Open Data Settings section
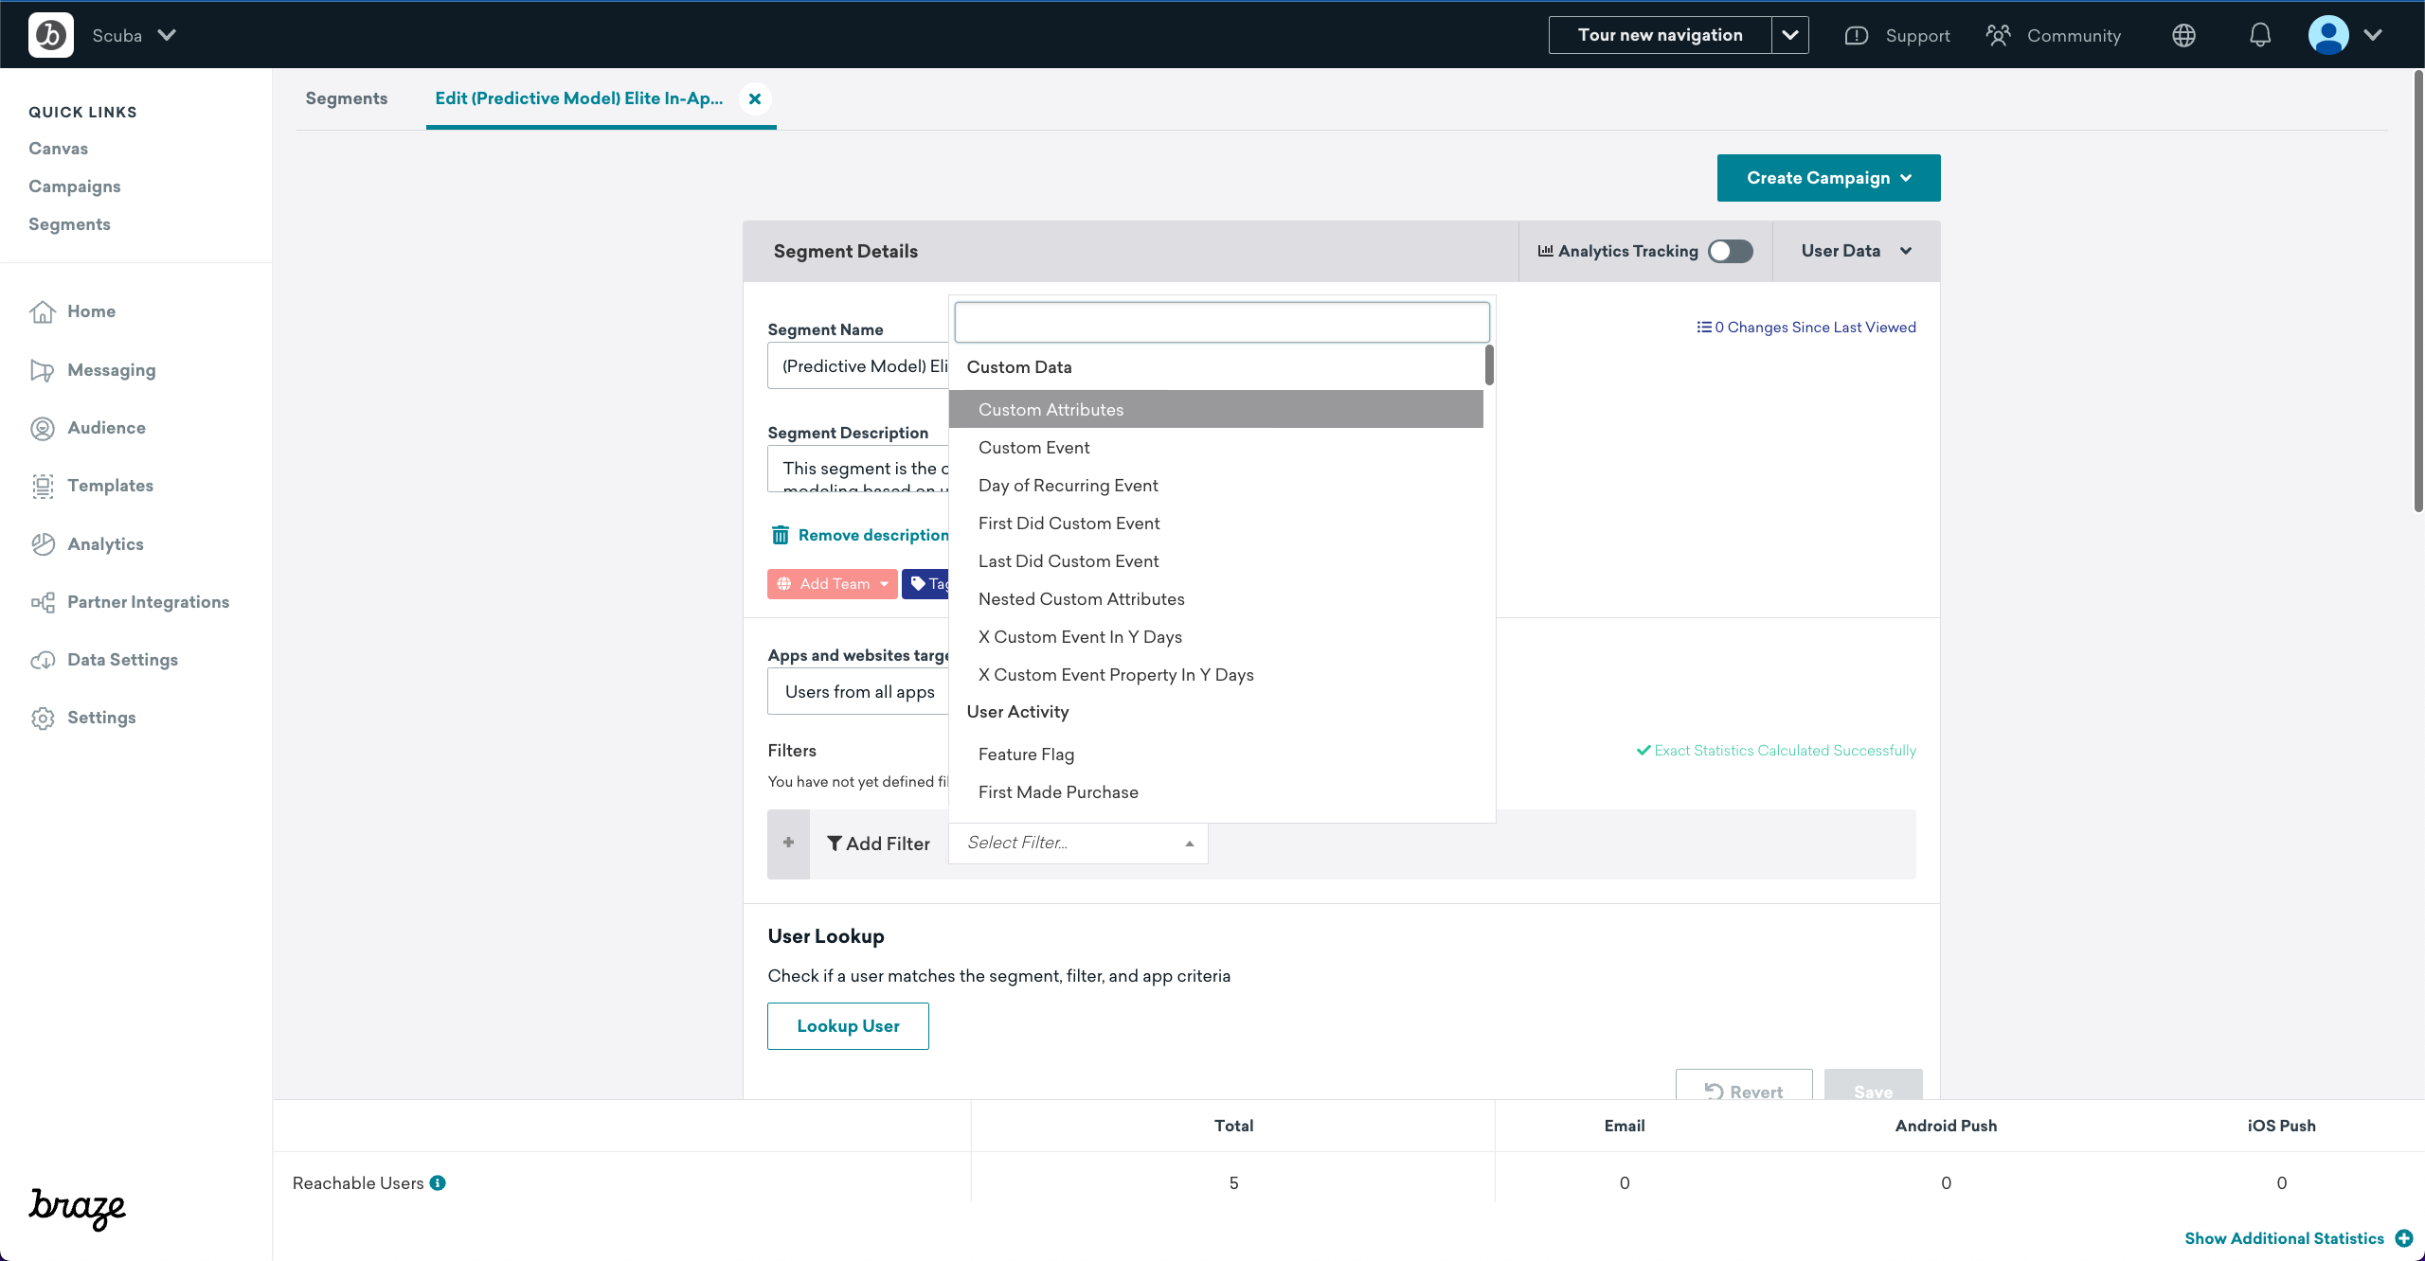 [x=122, y=659]
